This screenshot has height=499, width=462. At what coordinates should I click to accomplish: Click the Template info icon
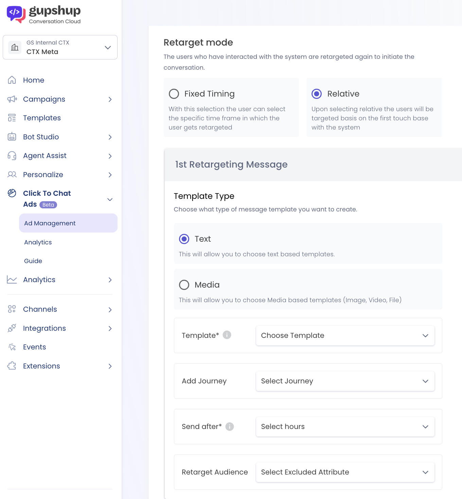pos(227,335)
